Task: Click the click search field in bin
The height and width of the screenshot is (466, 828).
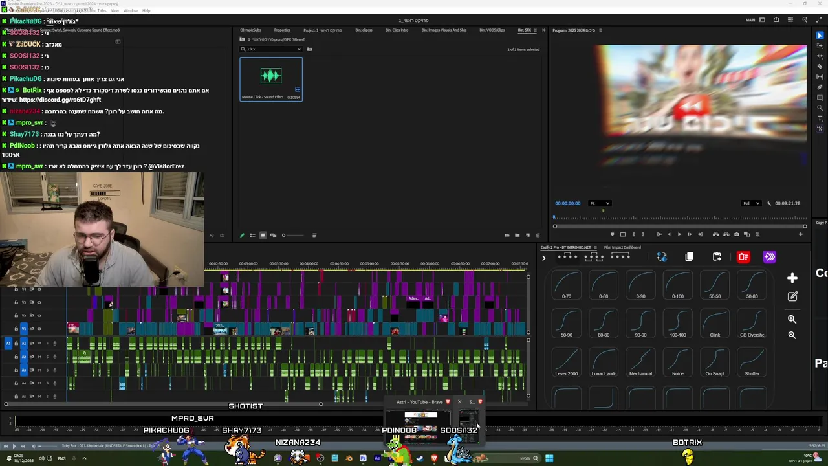Action: [270, 49]
